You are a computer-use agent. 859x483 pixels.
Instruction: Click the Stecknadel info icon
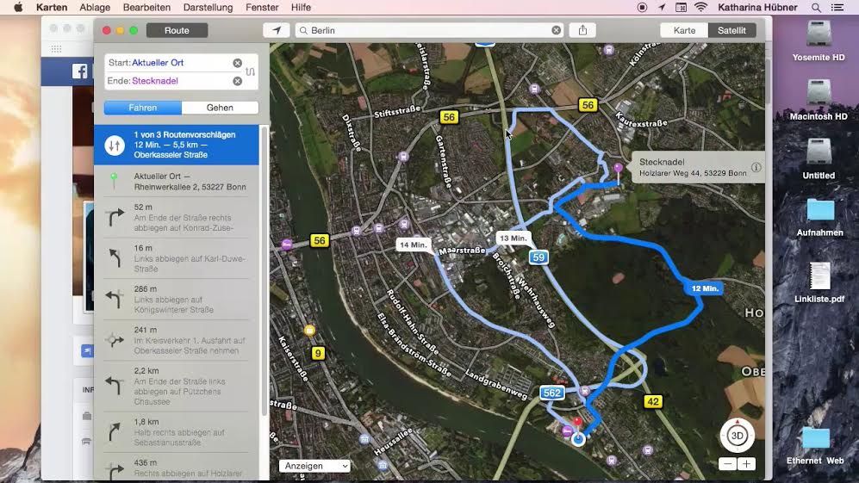coord(756,167)
